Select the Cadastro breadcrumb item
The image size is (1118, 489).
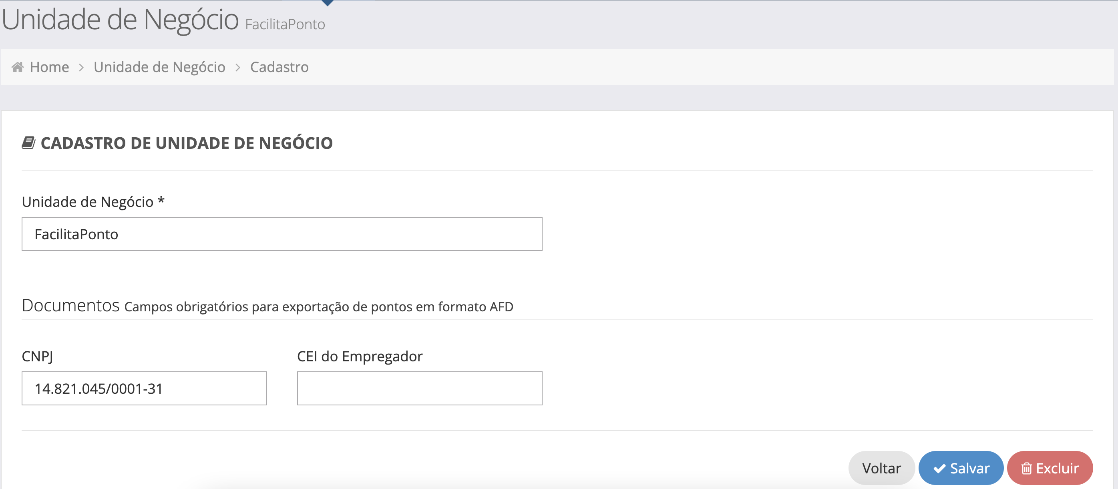click(279, 67)
